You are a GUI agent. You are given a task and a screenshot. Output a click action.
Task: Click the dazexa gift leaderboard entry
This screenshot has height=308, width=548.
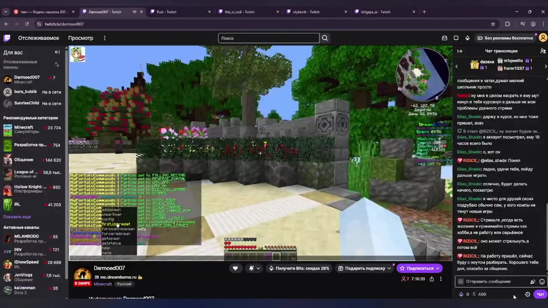click(482, 65)
